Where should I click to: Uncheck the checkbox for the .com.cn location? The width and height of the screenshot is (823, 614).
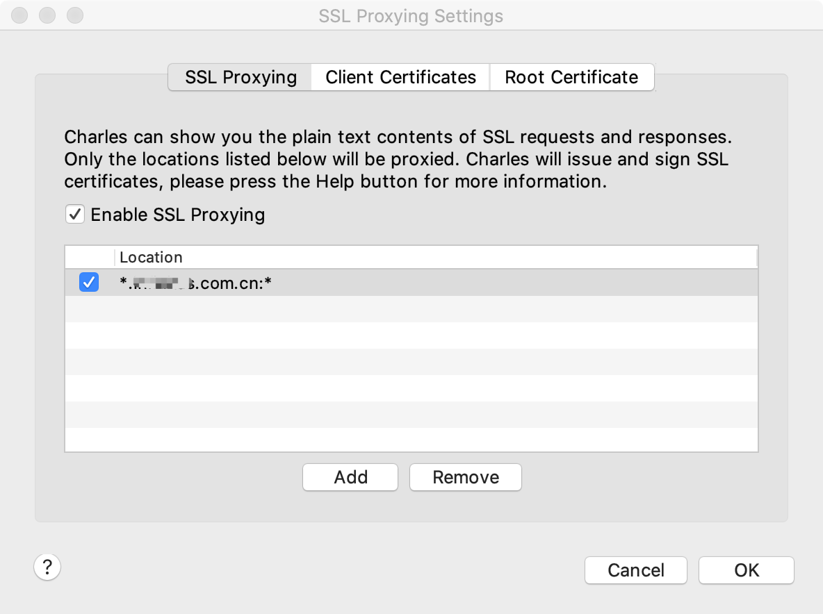[89, 283]
